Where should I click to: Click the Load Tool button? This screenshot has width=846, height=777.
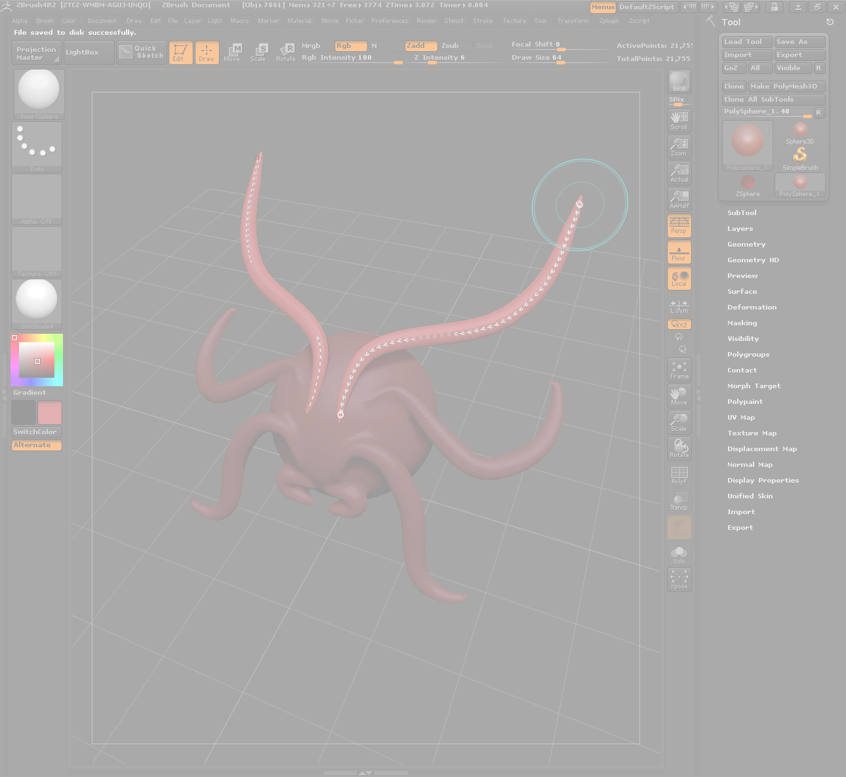click(748, 42)
